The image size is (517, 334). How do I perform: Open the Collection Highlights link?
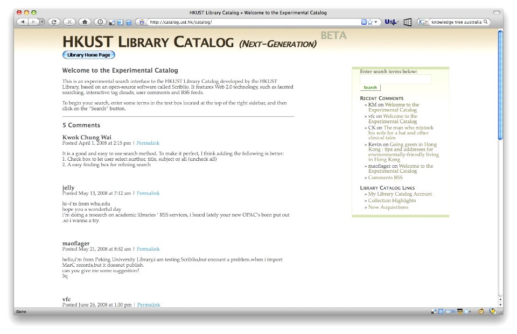(x=392, y=201)
